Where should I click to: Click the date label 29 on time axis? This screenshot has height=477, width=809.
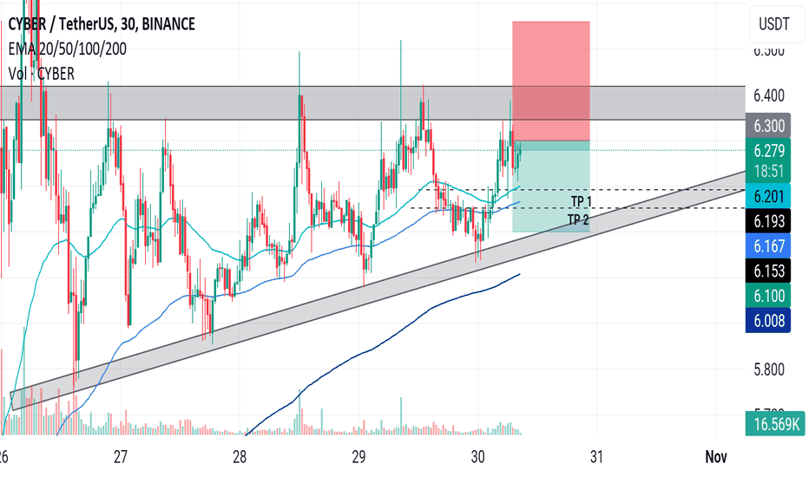coord(358,457)
